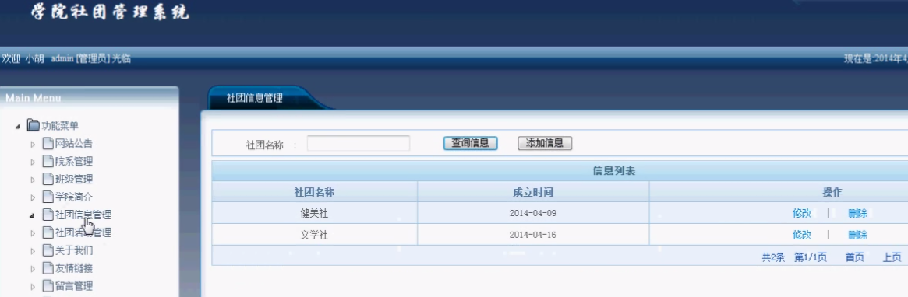Click the 学院社团管理系统 title logo
The width and height of the screenshot is (908, 297).
pos(110,12)
